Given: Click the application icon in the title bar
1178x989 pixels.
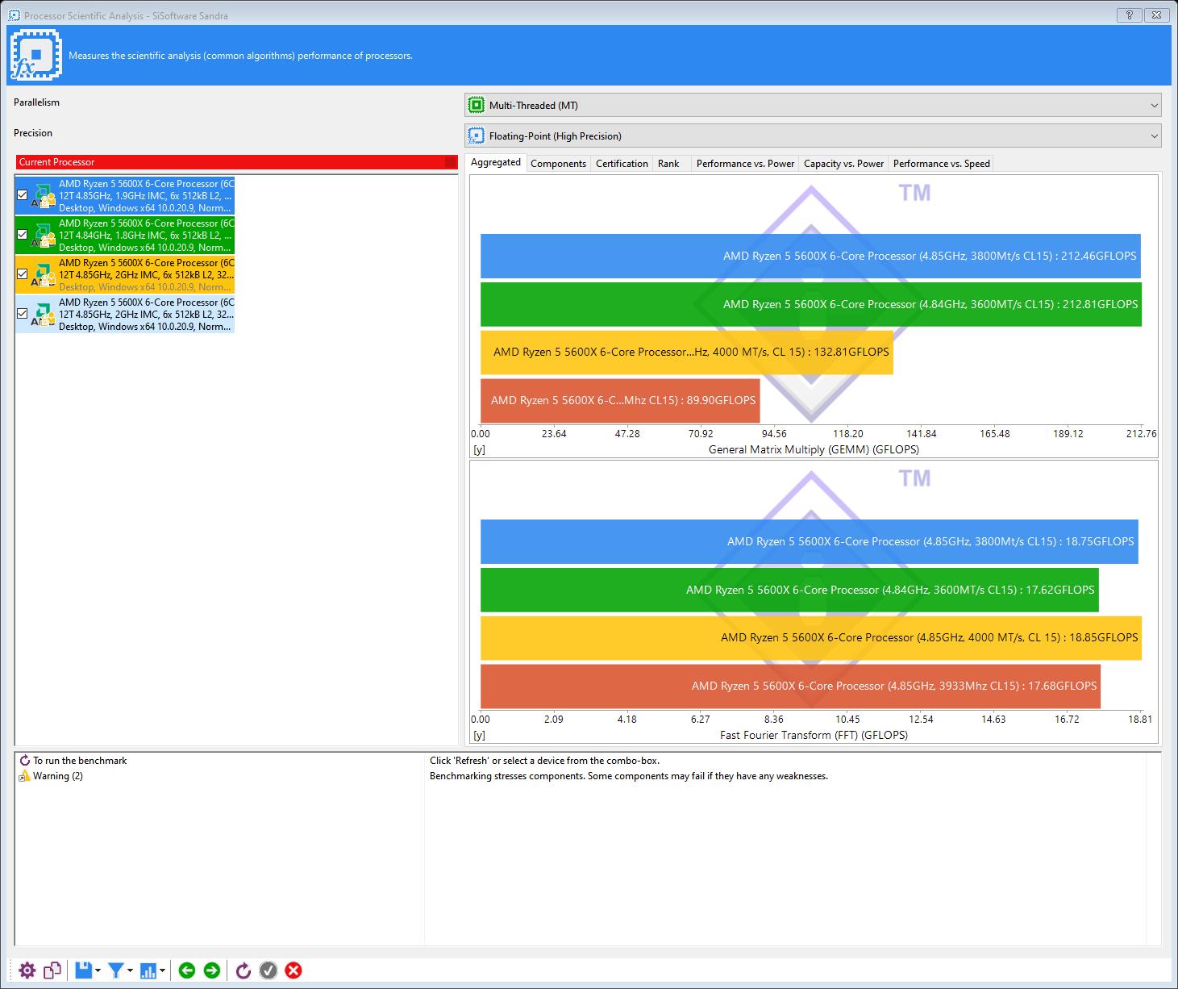Looking at the screenshot, I should coord(14,15).
